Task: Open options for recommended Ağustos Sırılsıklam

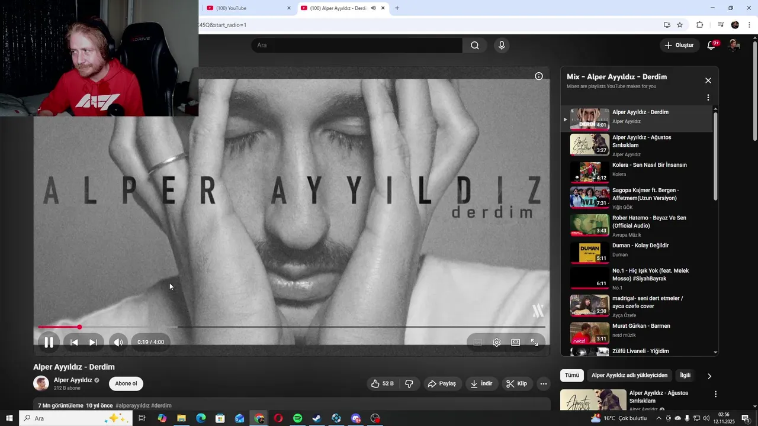Action: click(715, 394)
